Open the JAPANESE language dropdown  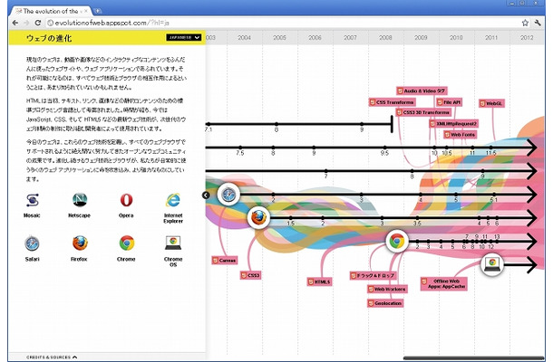coord(183,37)
